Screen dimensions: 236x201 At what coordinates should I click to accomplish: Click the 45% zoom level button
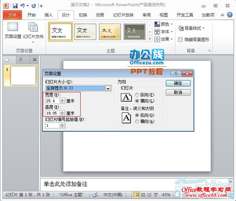tap(166, 195)
